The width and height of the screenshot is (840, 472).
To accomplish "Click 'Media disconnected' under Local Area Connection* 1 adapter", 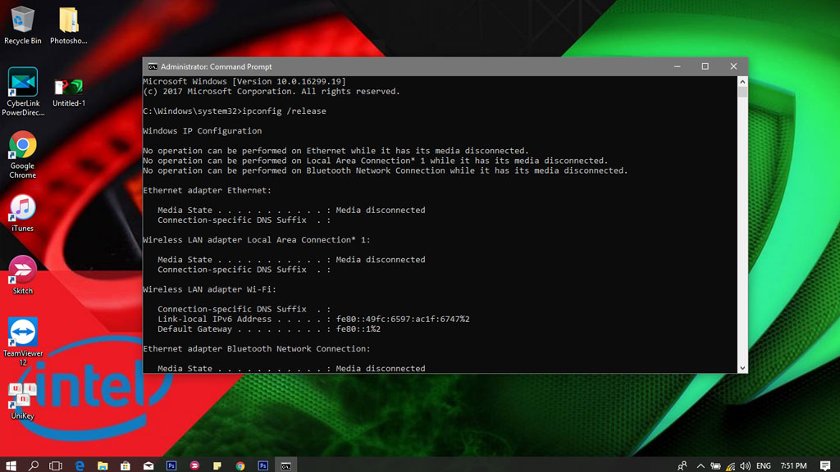I will [381, 260].
